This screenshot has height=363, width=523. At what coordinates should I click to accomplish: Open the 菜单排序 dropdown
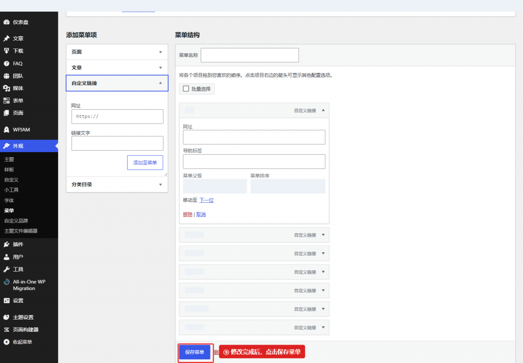tap(288, 186)
